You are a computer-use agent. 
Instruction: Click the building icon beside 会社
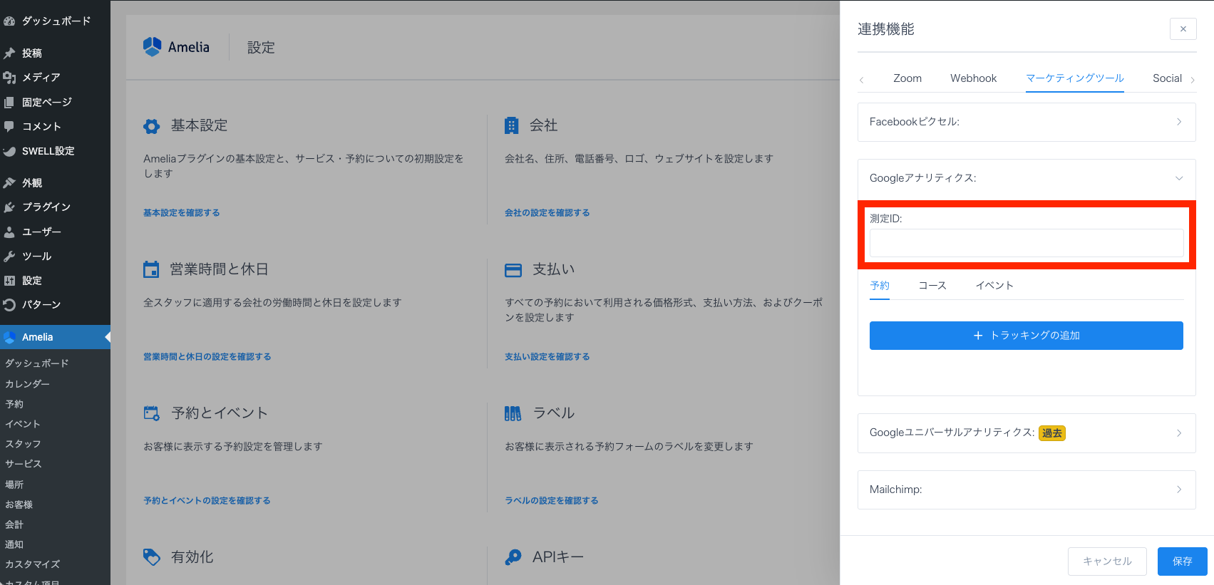(x=511, y=125)
